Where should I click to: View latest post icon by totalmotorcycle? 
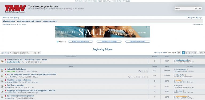point(190,60)
